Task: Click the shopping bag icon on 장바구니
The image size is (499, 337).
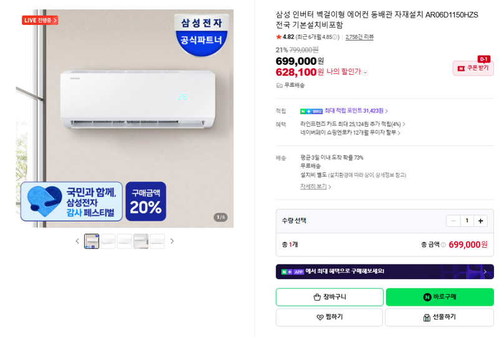Action: pyautogui.click(x=317, y=297)
